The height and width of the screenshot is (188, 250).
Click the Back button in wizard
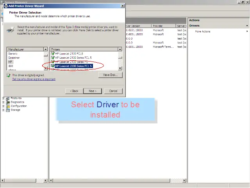coord(74,91)
